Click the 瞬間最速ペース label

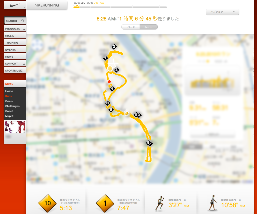click(177, 200)
